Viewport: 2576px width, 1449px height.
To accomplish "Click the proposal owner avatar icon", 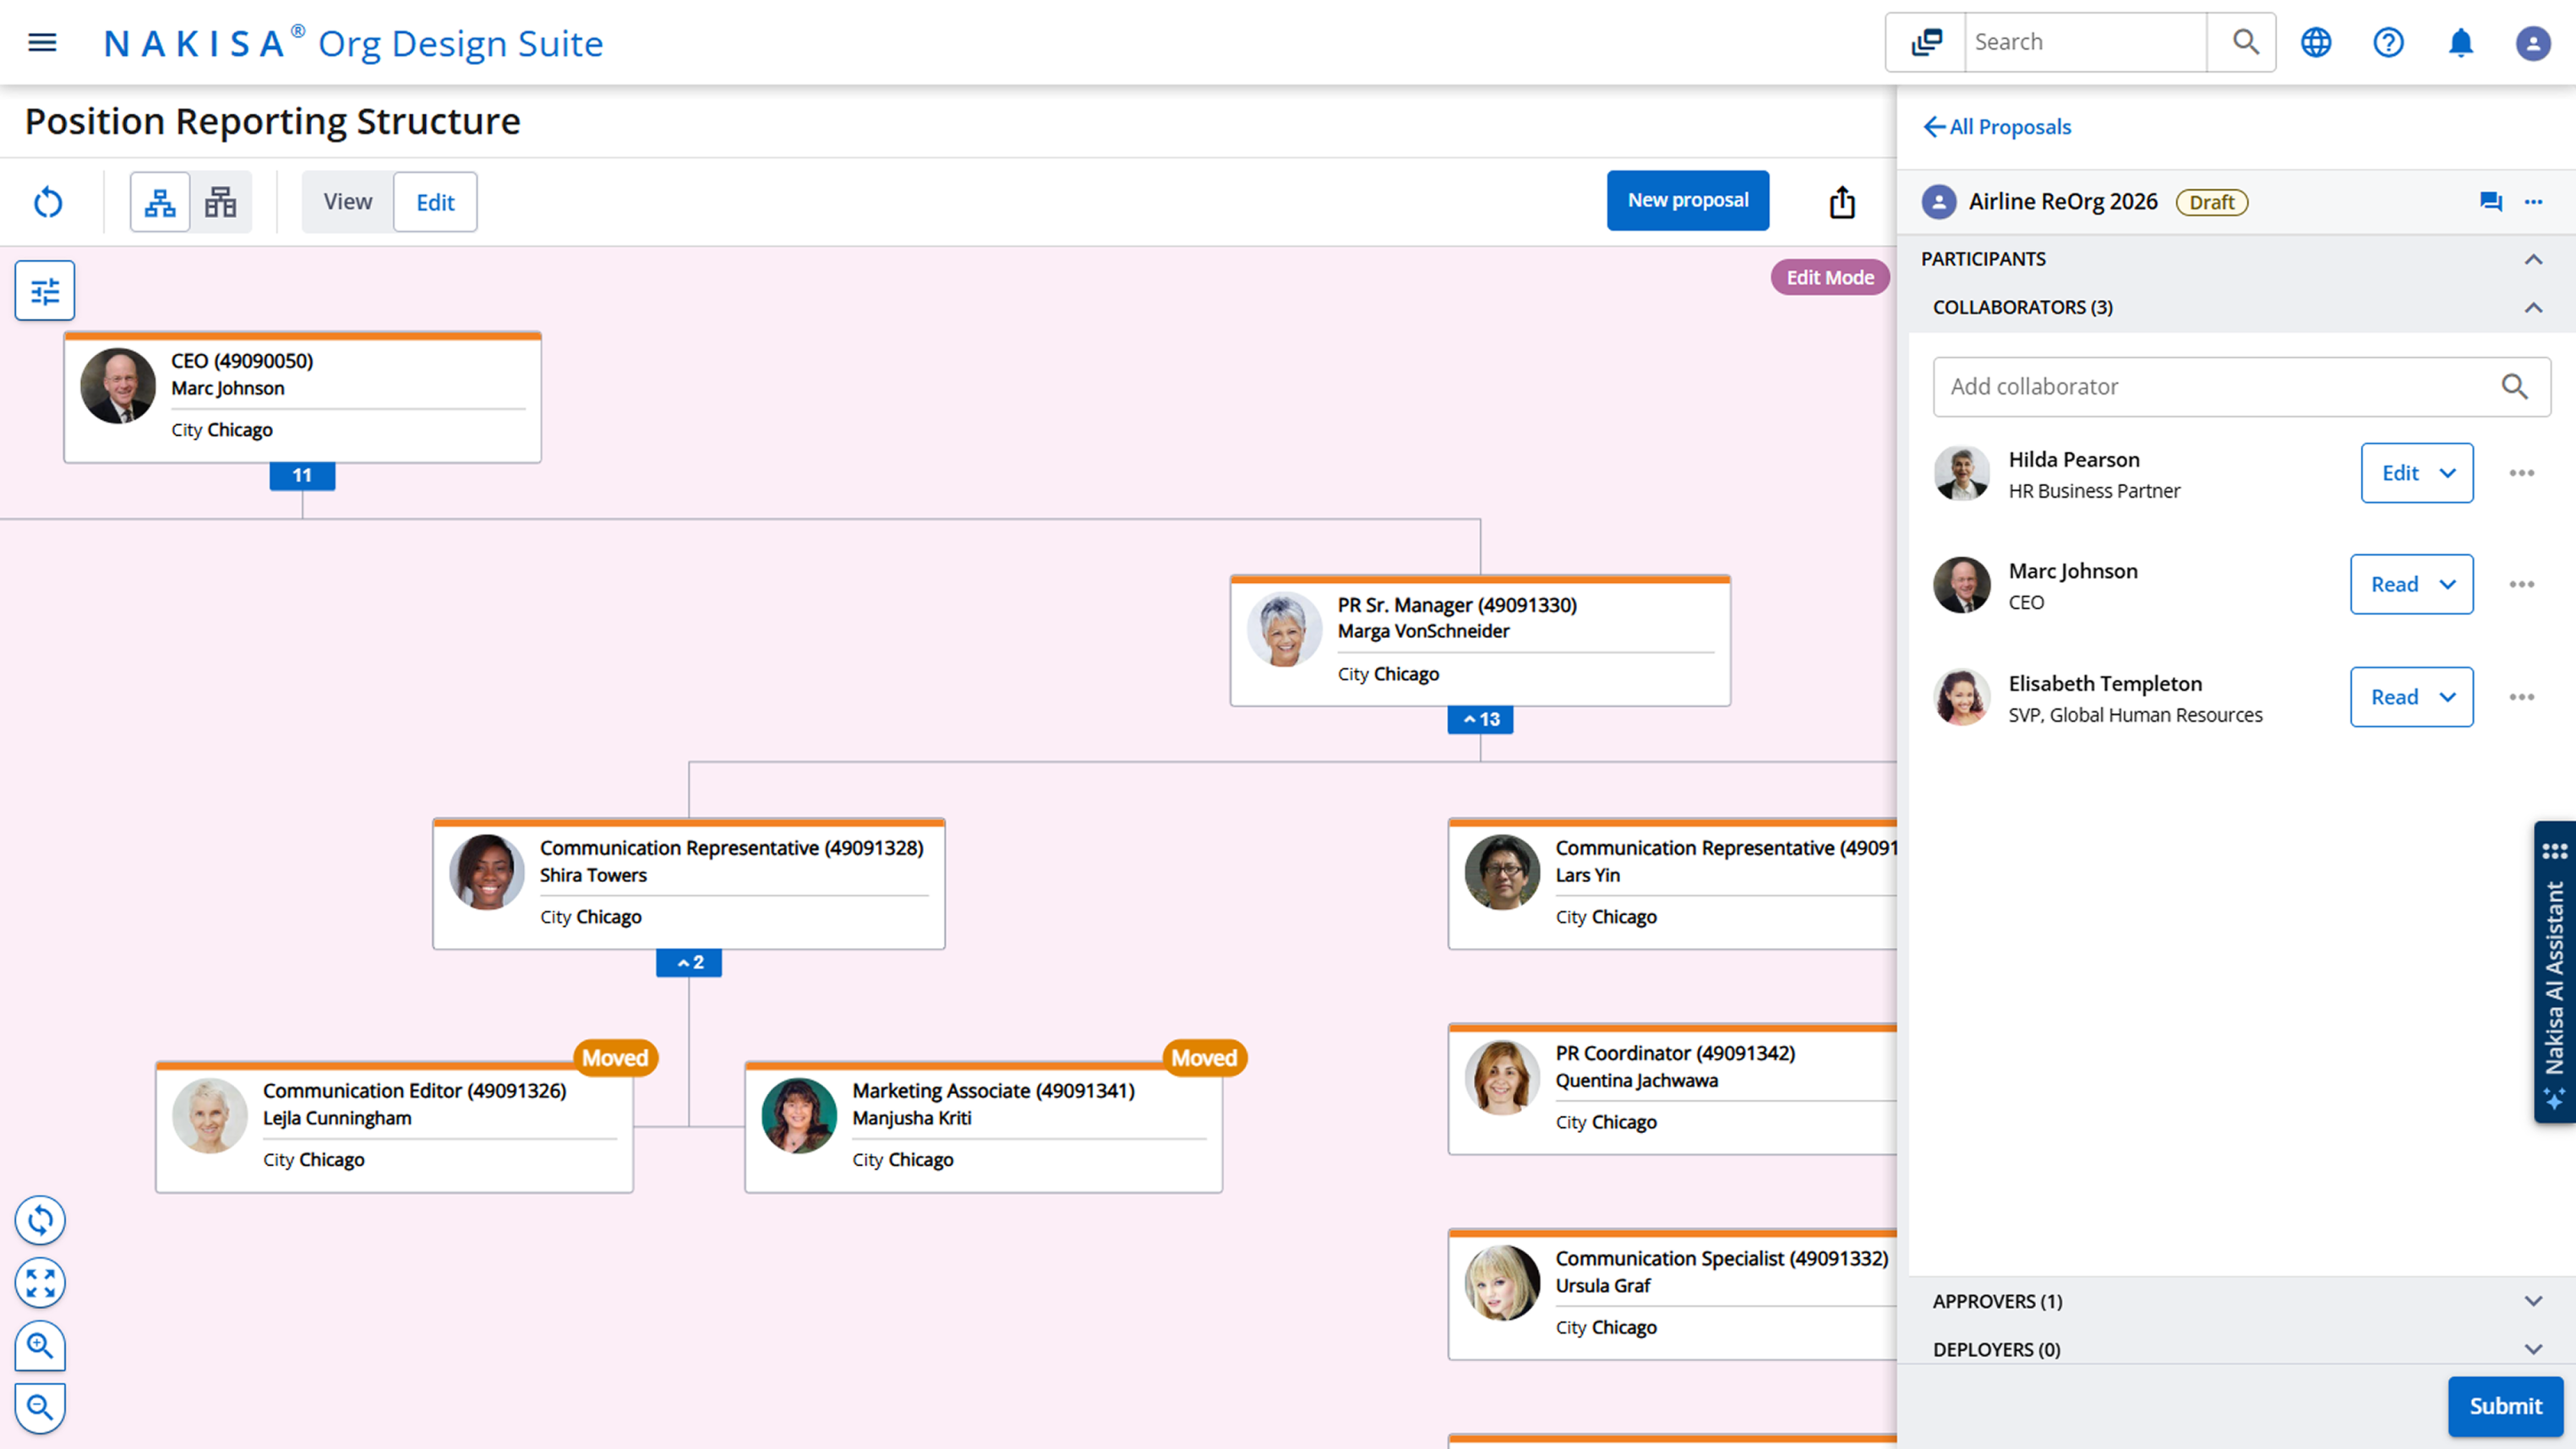I will [1938, 202].
